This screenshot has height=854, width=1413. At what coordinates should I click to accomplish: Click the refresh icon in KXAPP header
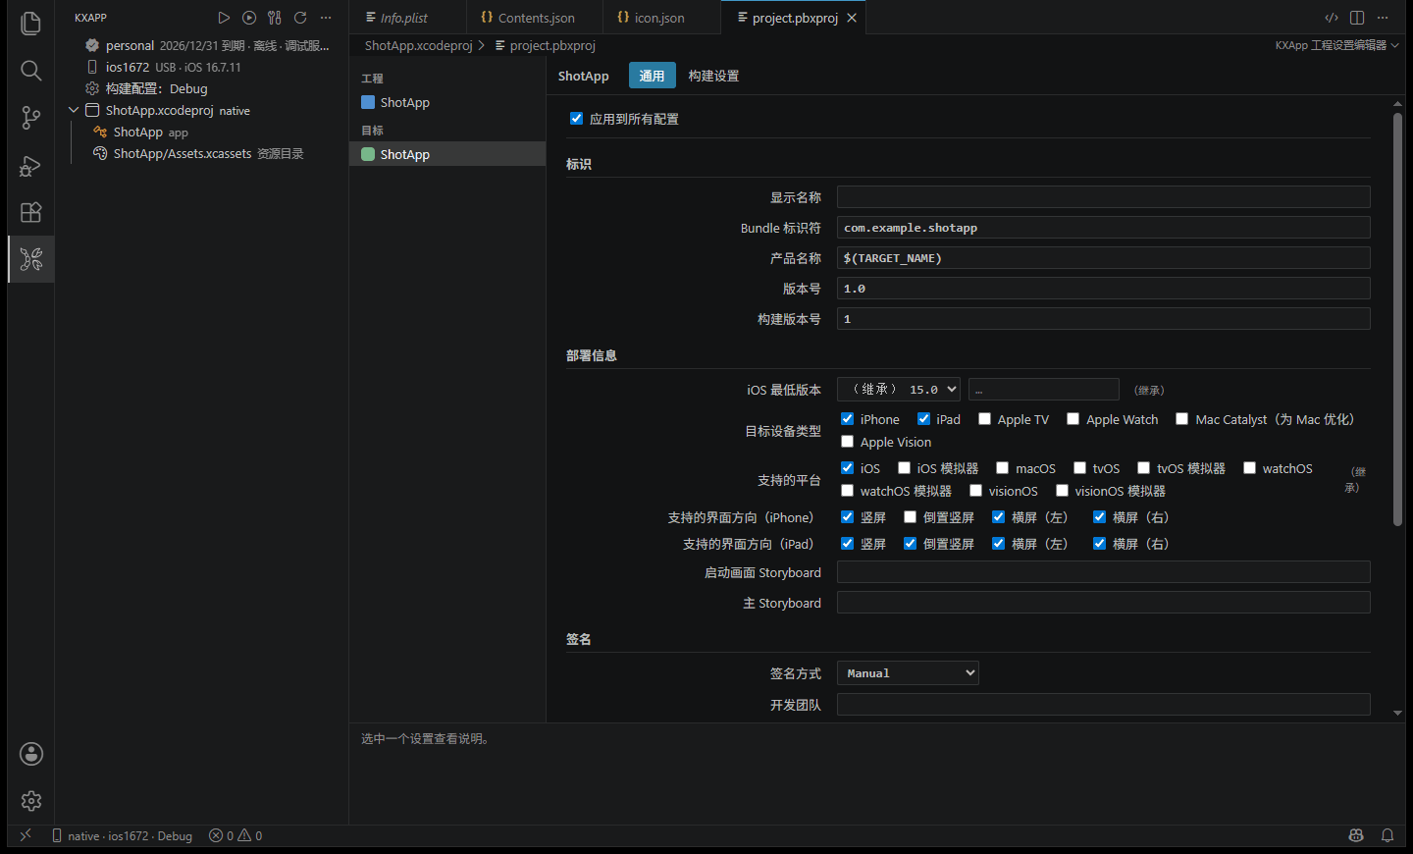pyautogui.click(x=300, y=18)
